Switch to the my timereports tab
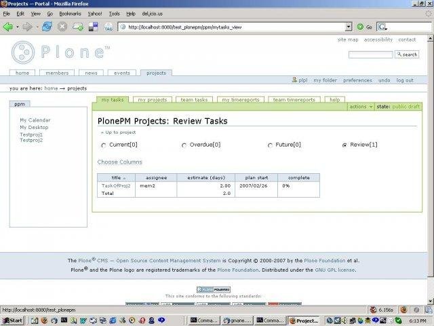This screenshot has height=326, width=434. point(241,100)
